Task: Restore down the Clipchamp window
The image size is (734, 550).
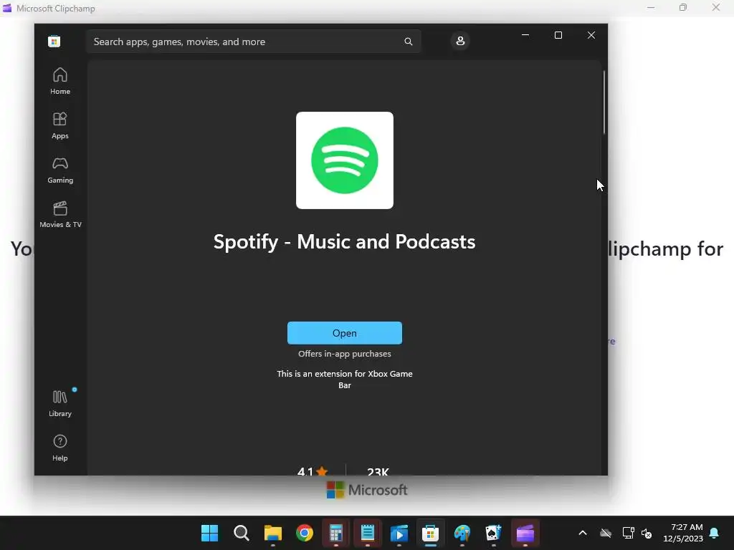Action: (x=683, y=7)
